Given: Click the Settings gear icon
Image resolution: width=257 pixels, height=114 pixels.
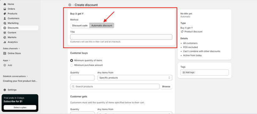Looking at the screenshot, I should (5, 90).
